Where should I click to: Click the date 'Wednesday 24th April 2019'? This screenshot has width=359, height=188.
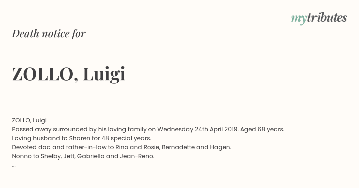[x=198, y=130]
